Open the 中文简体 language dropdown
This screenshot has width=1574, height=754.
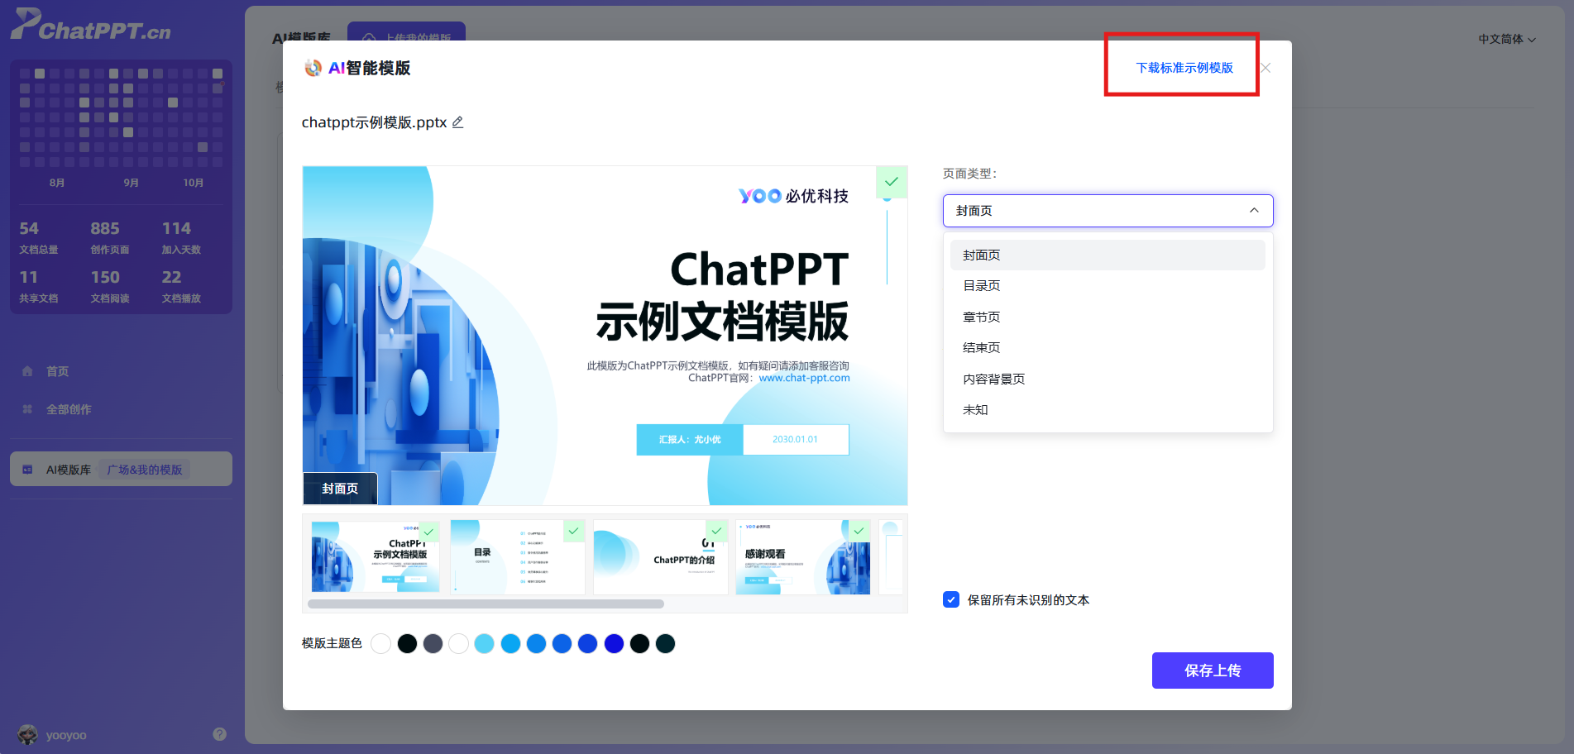(1506, 39)
